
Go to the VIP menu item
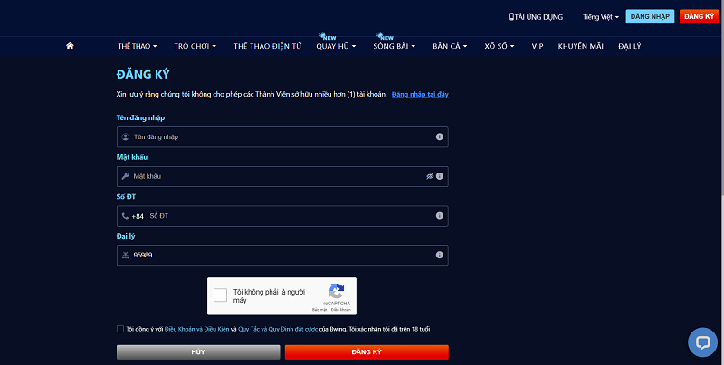pyautogui.click(x=538, y=45)
